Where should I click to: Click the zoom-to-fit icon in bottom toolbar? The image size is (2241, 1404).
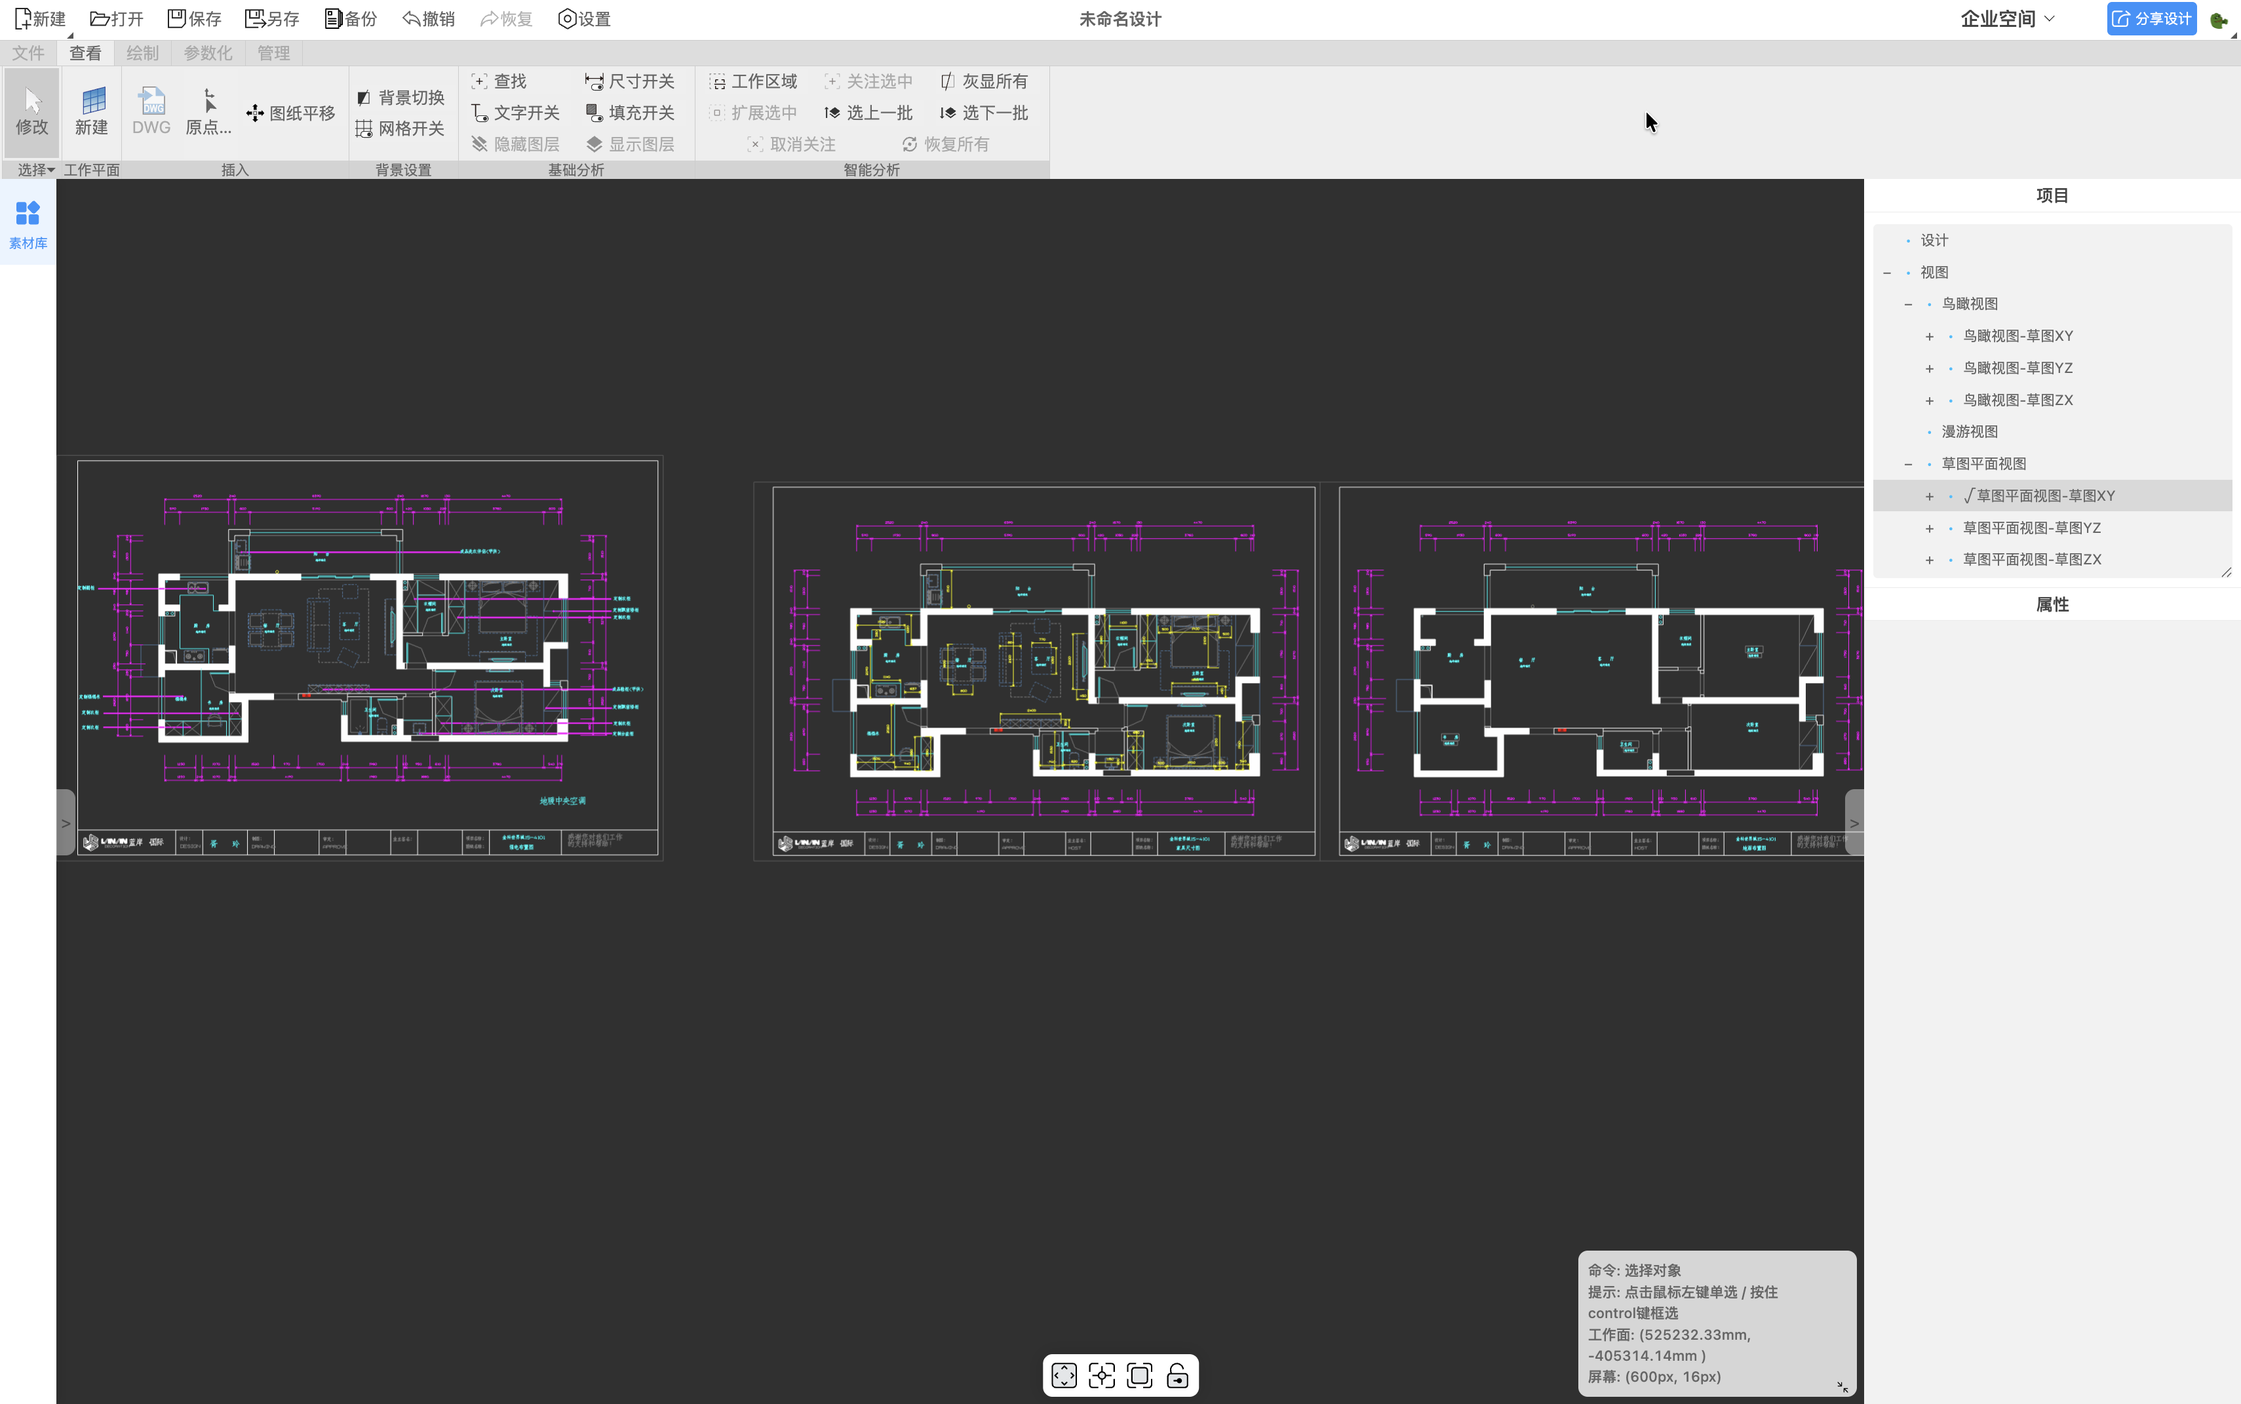pos(1064,1375)
